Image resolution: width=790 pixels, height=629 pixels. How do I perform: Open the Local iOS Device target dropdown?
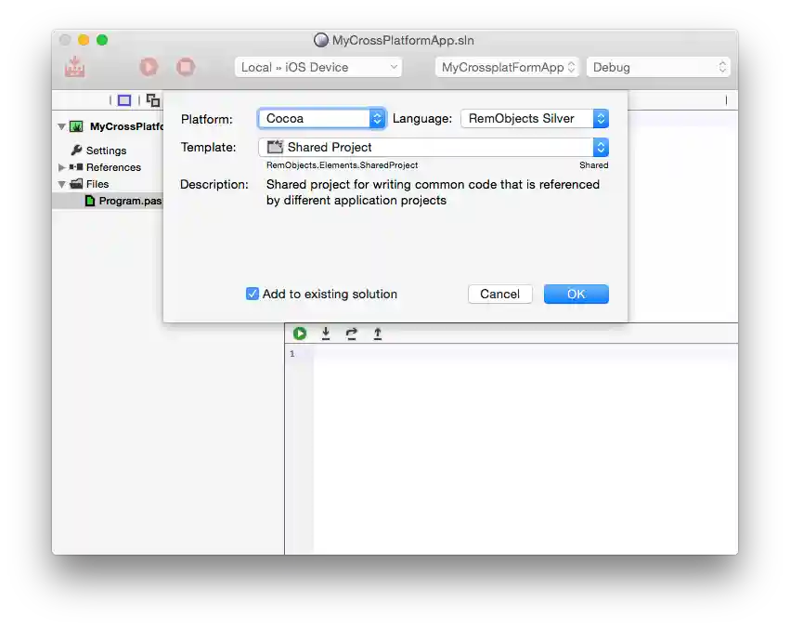[x=318, y=67]
